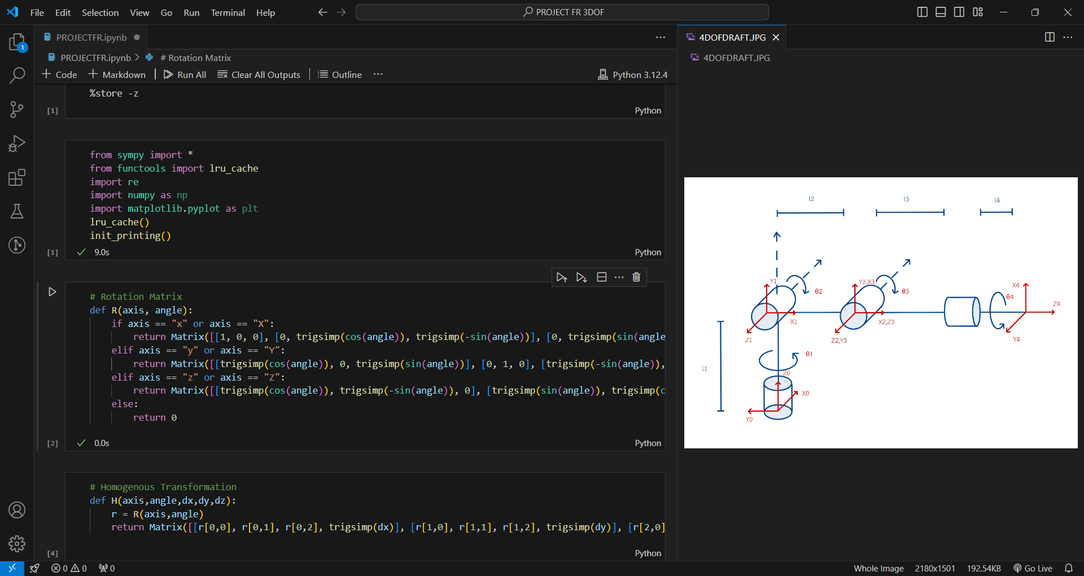1084x576 pixels.
Task: Toggle the secondary side bar
Action: (959, 11)
